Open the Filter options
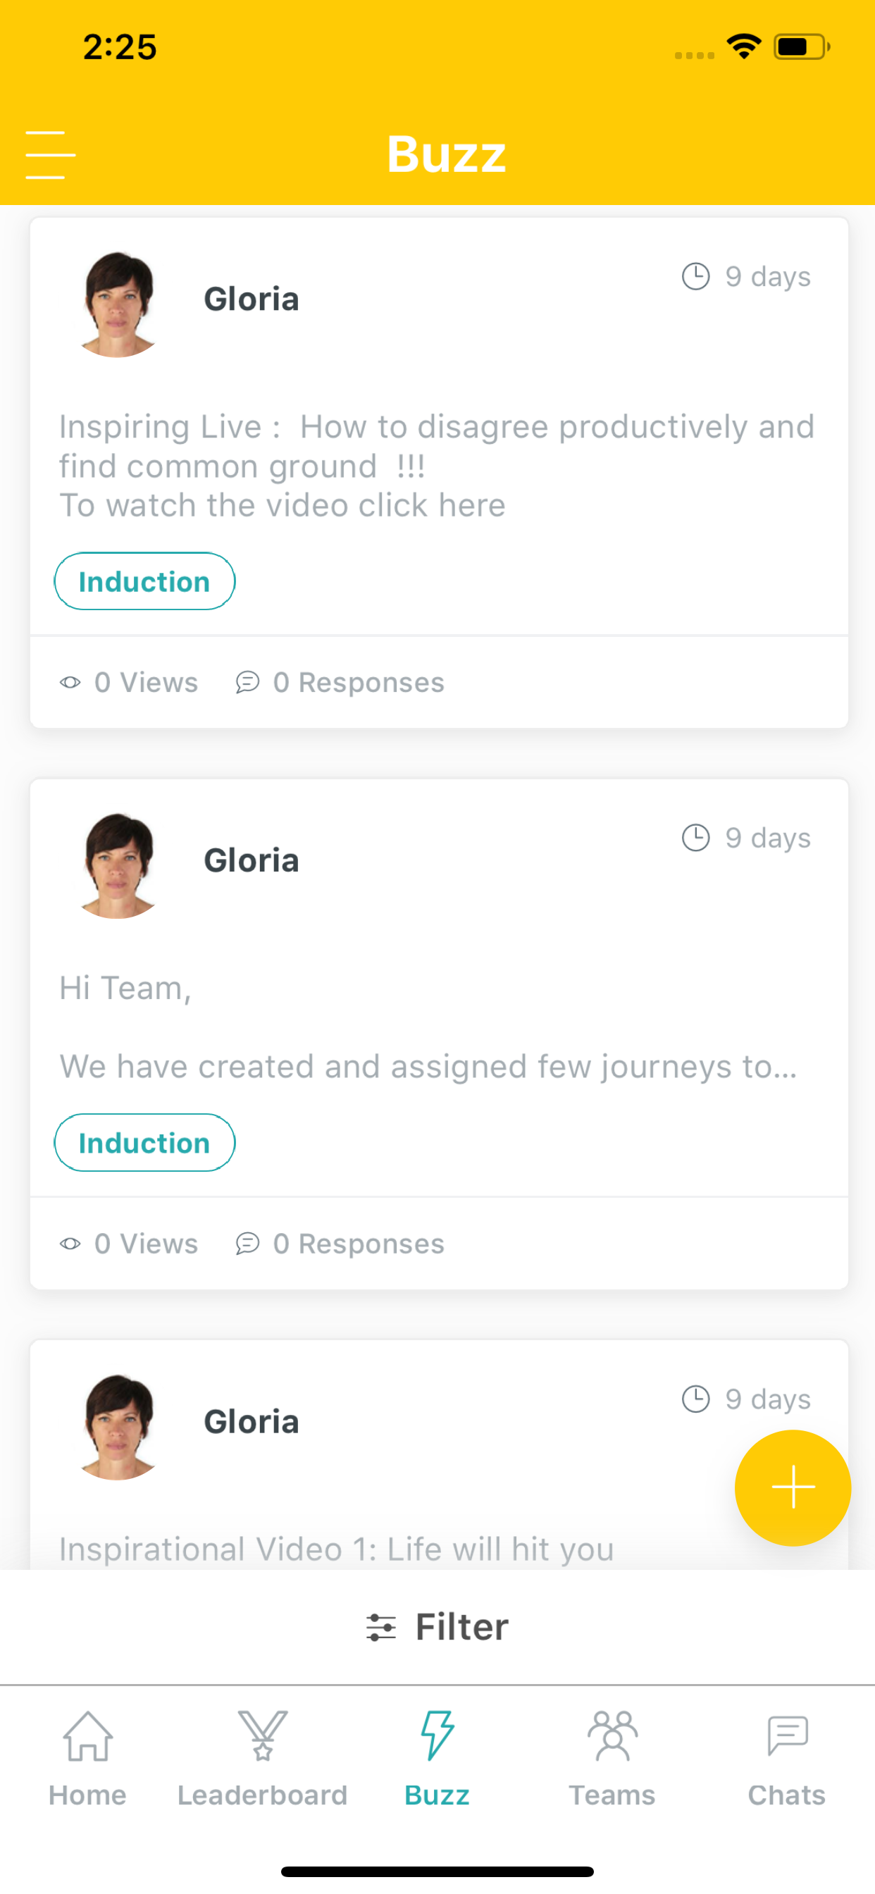 (437, 1626)
